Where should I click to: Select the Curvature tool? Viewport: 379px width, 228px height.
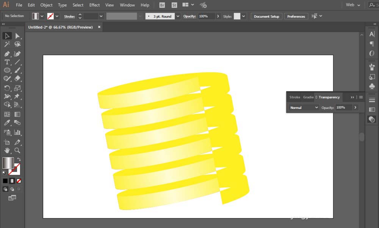(17, 54)
